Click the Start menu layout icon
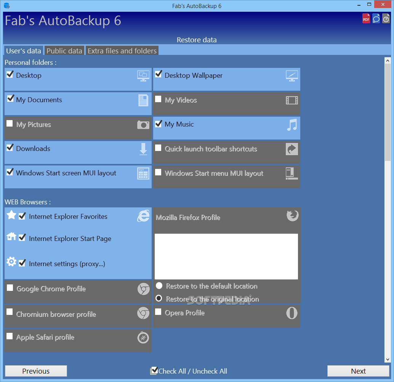This screenshot has height=382, width=394. 292,173
